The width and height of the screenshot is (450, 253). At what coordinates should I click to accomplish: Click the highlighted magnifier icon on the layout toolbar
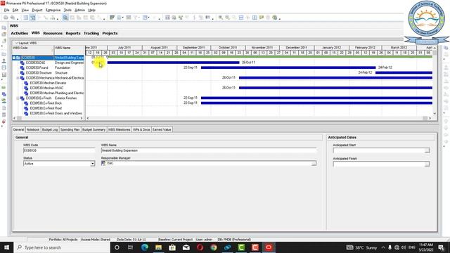(65, 18)
